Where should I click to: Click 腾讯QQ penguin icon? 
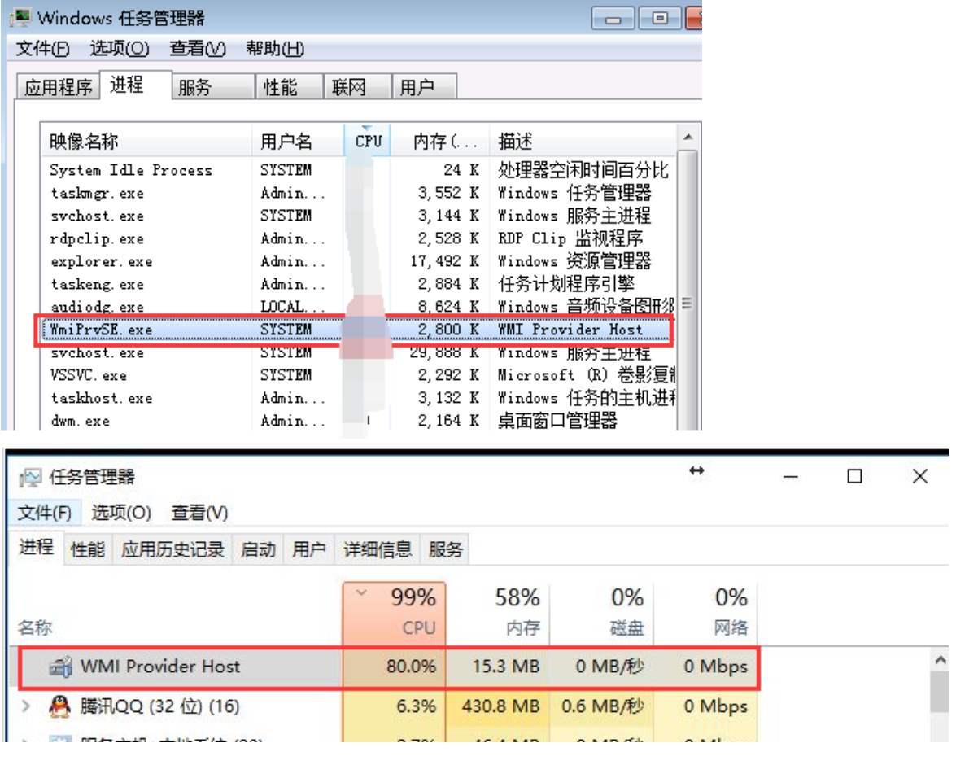tap(59, 706)
